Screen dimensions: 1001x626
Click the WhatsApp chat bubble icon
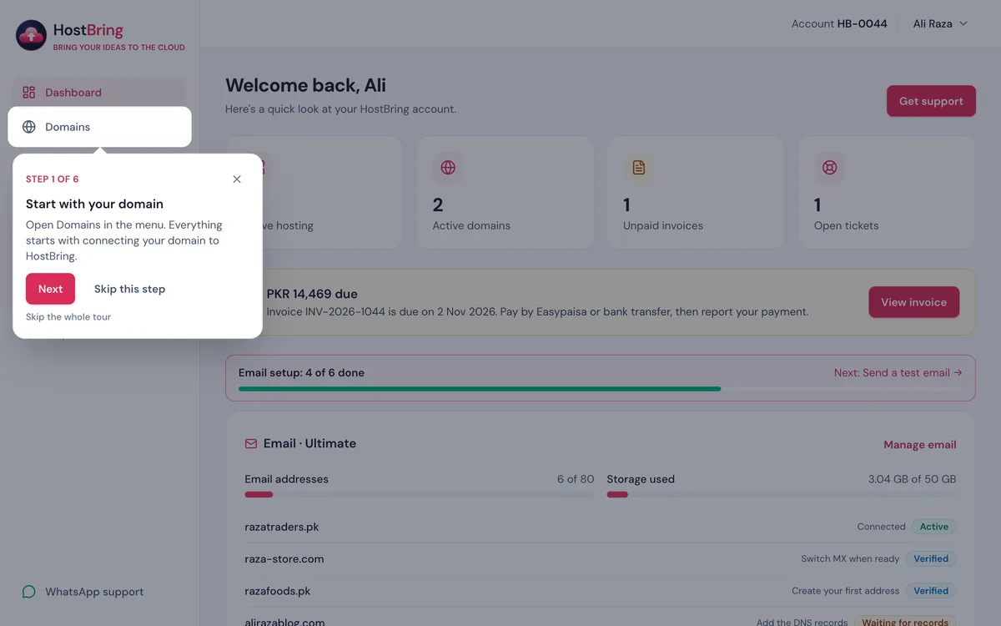click(29, 592)
